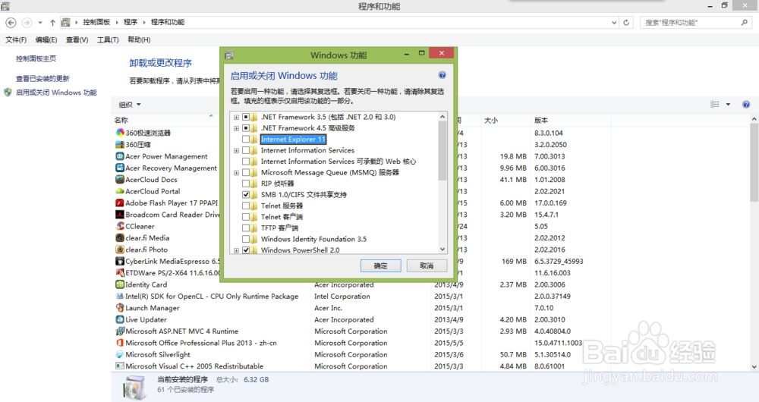Click down arrow of features list scrollbar
This screenshot has width=759, height=402.
pos(442,250)
